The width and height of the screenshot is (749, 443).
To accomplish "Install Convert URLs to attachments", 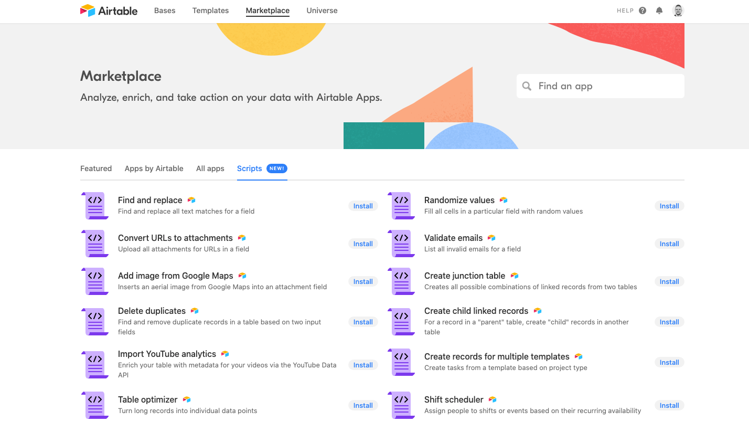I will pyautogui.click(x=363, y=244).
